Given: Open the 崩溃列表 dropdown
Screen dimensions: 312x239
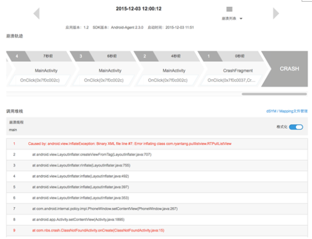Looking at the screenshot, I should (232, 19).
